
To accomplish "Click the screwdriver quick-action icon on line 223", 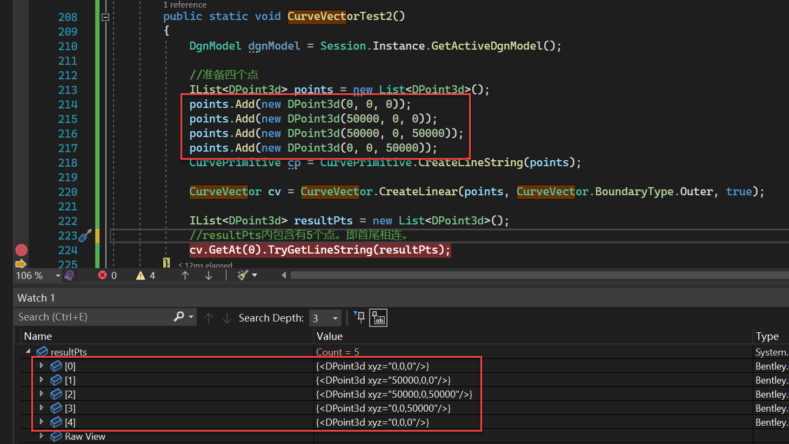I will click(x=84, y=236).
